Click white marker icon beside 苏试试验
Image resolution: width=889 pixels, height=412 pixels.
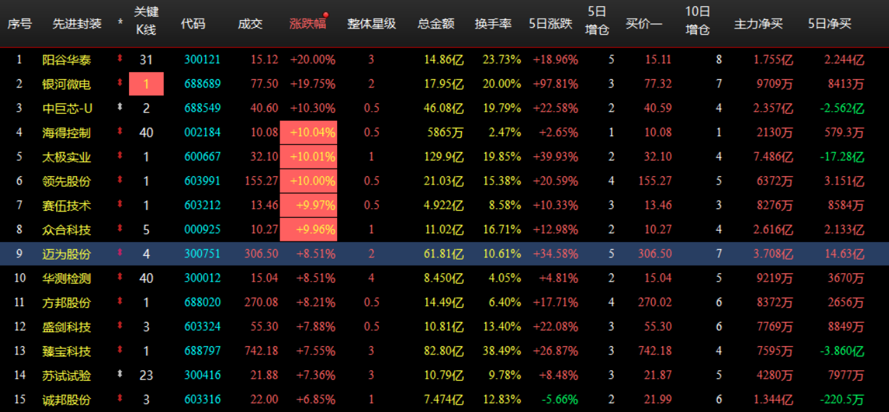pyautogui.click(x=120, y=375)
